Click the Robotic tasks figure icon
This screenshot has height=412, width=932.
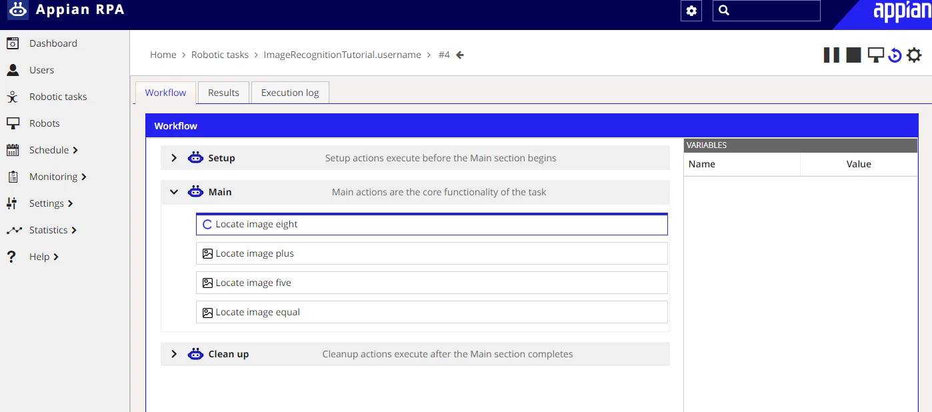pyautogui.click(x=13, y=97)
